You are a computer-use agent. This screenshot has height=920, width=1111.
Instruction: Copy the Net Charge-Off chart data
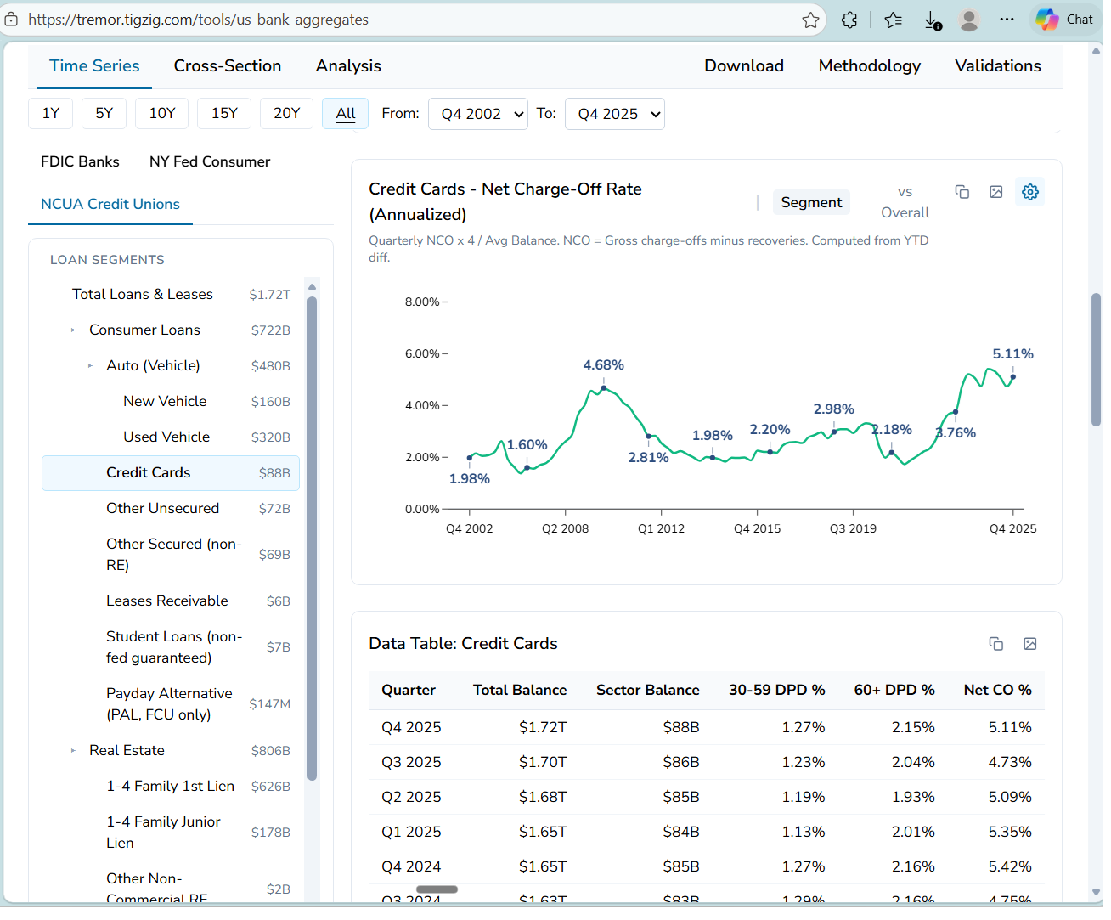click(x=962, y=192)
